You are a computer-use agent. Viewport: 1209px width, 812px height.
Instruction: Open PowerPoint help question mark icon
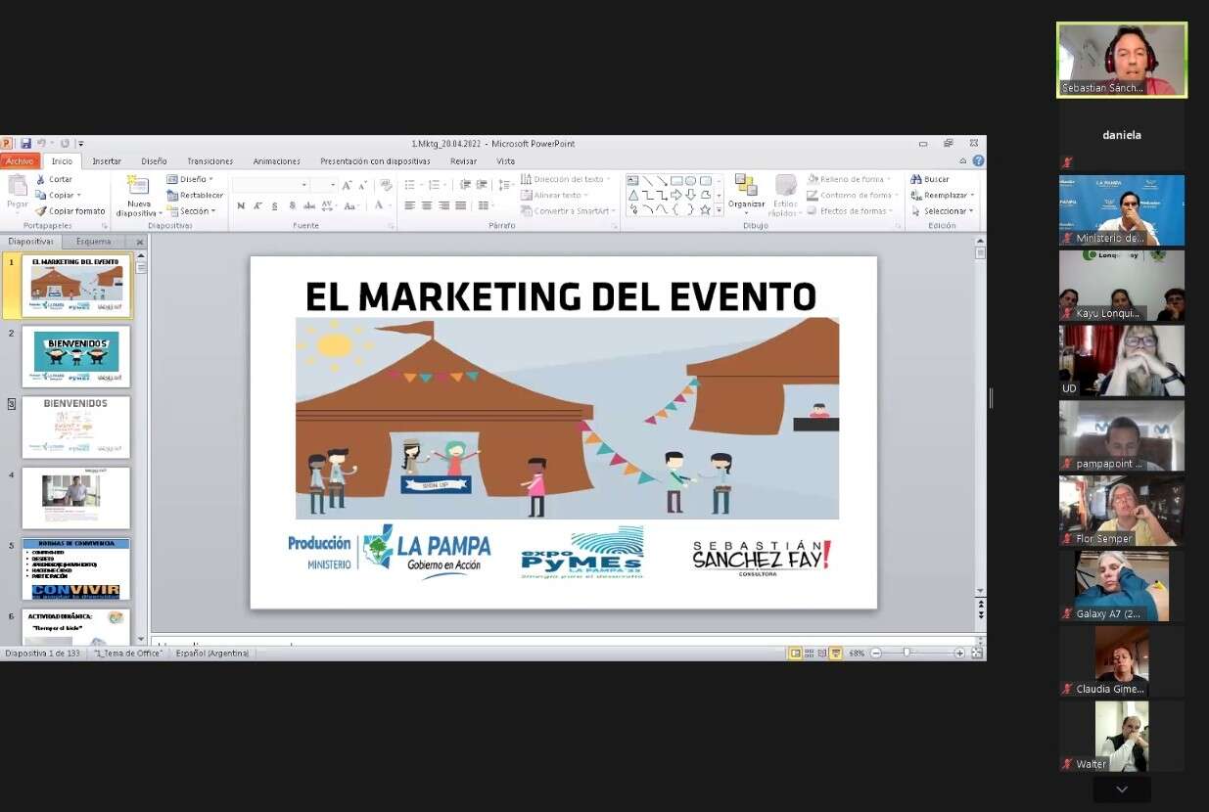pyautogui.click(x=978, y=161)
